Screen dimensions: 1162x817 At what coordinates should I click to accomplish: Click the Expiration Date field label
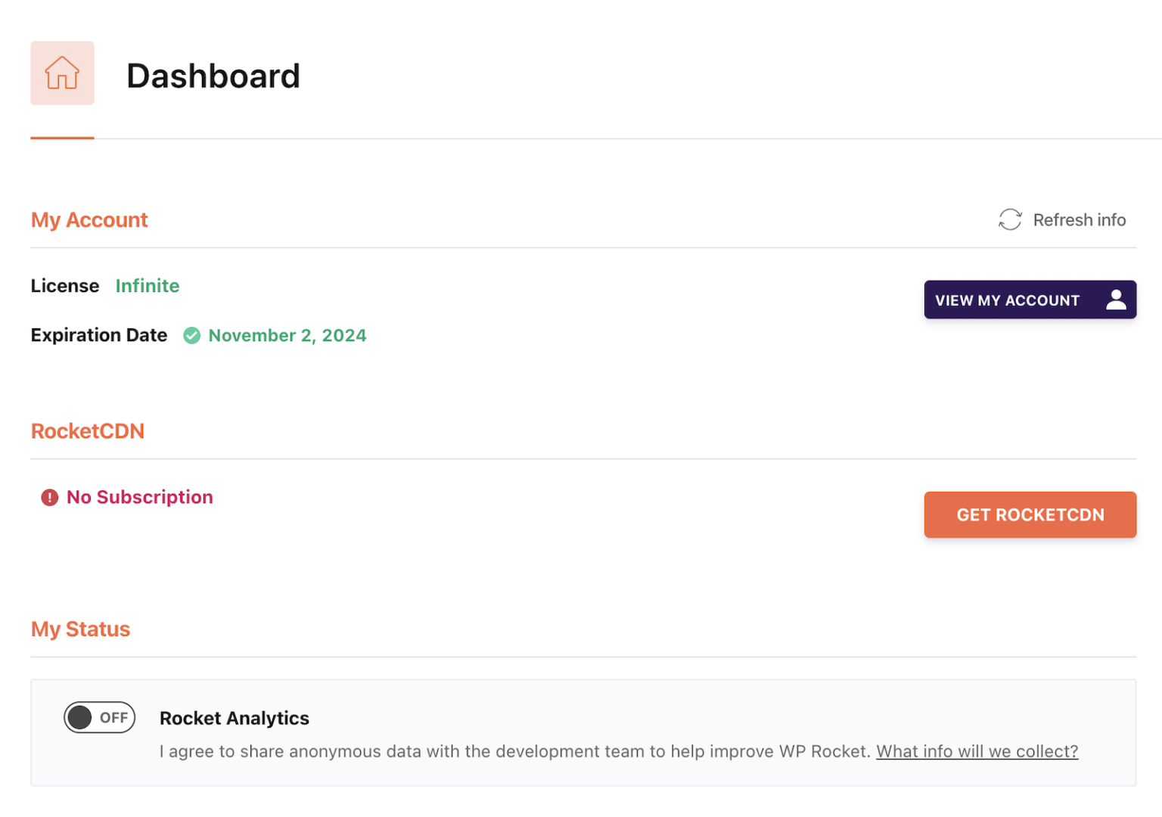click(99, 335)
